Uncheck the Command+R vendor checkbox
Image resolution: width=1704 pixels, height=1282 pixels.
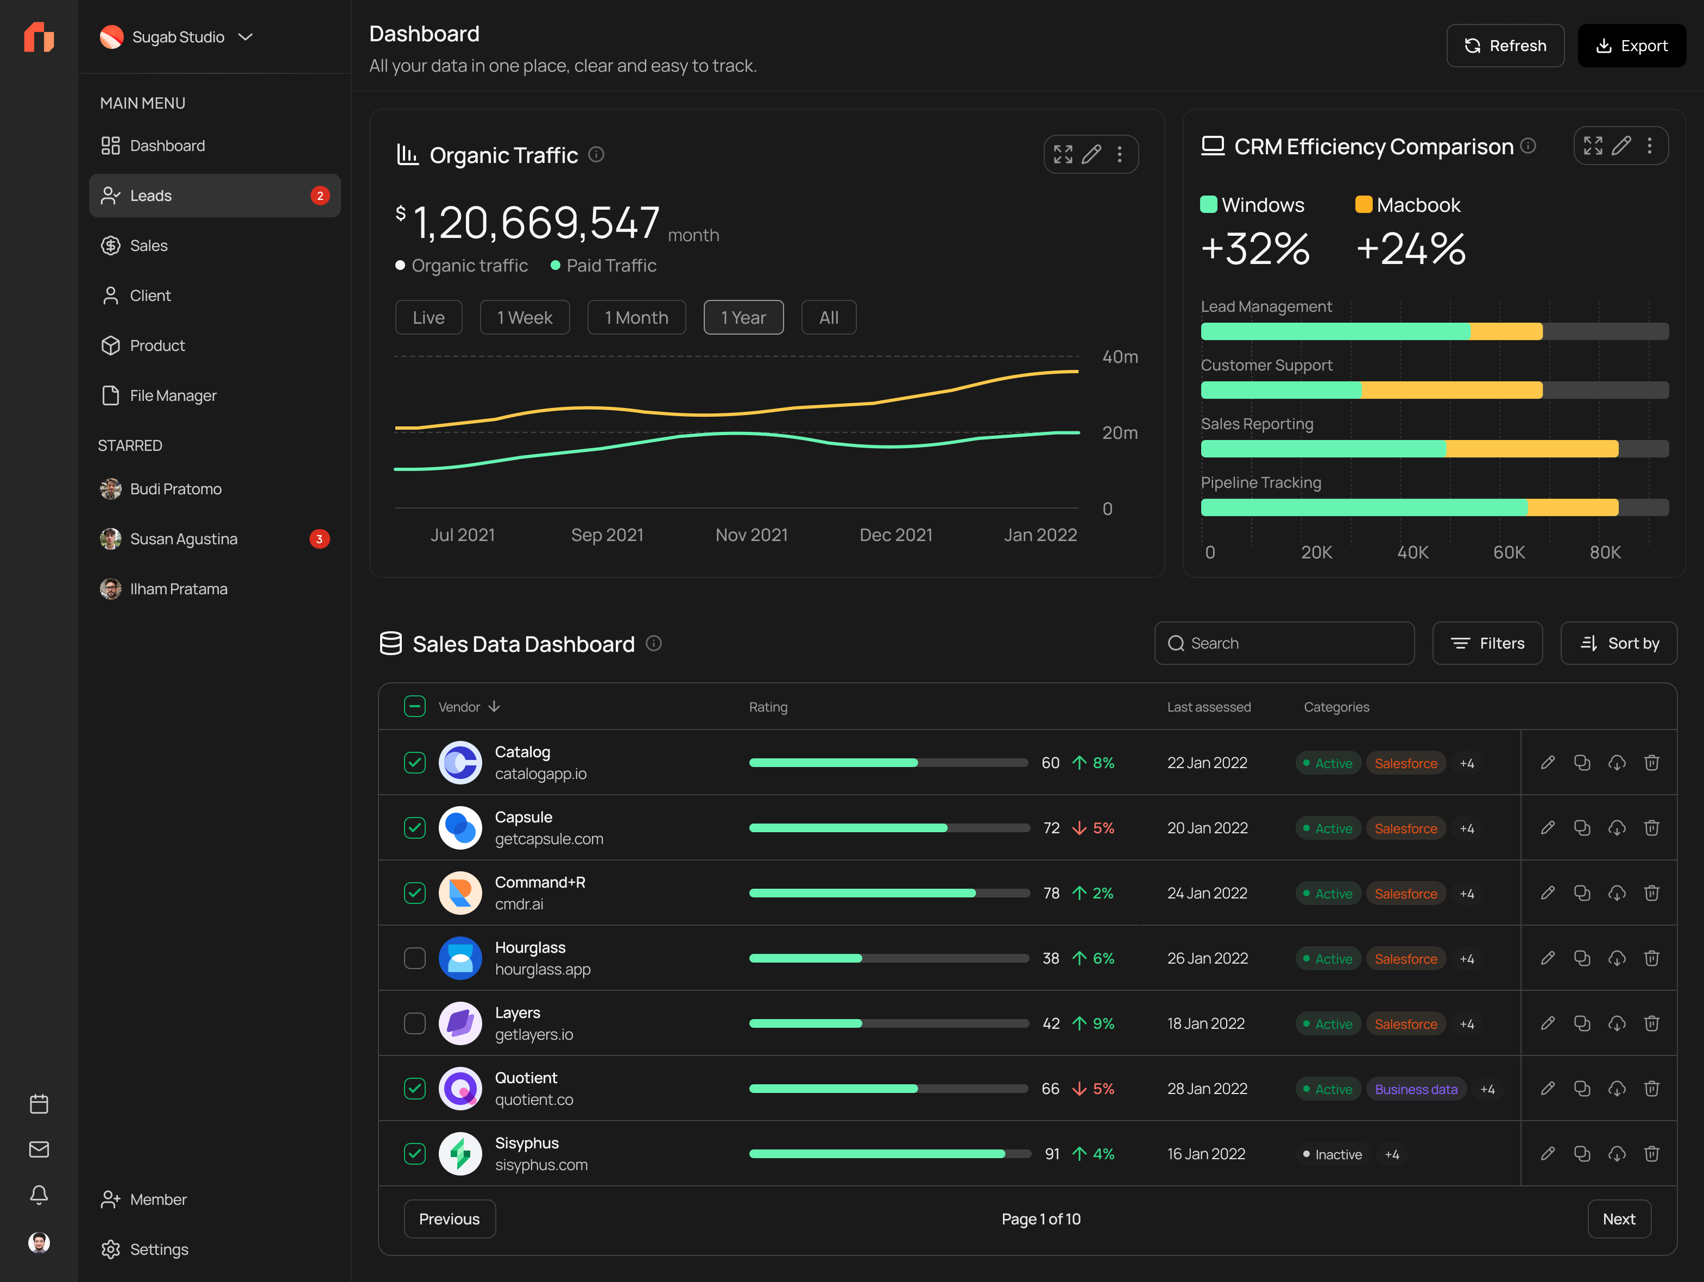pos(414,893)
